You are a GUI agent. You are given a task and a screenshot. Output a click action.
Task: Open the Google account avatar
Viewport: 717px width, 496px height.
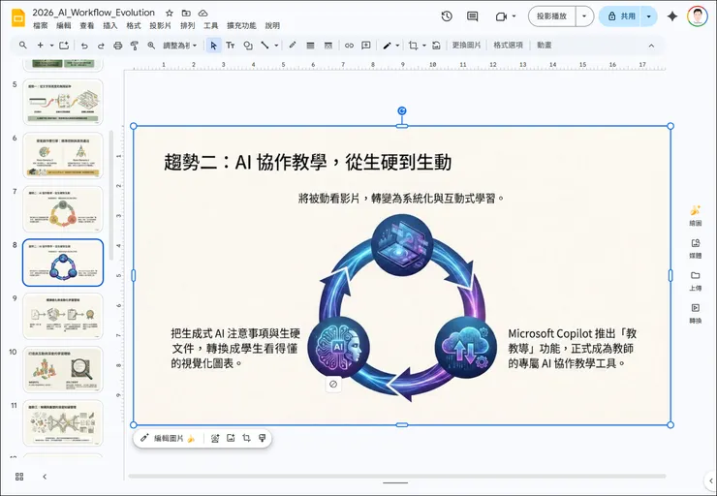click(x=698, y=16)
